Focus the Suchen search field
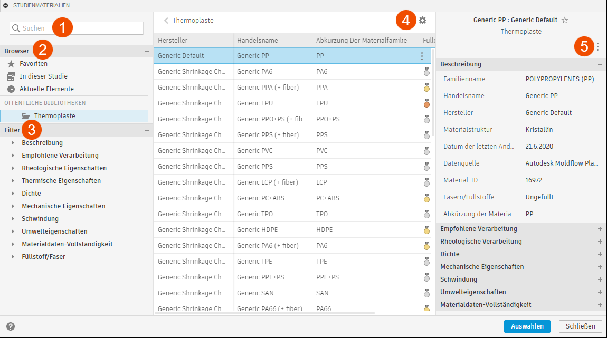607x338 pixels. click(x=77, y=28)
